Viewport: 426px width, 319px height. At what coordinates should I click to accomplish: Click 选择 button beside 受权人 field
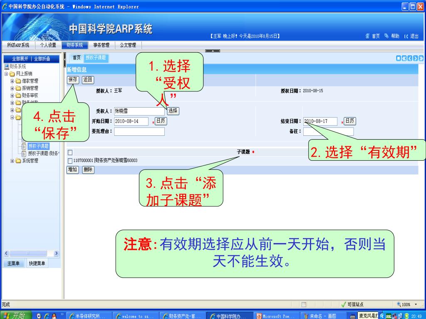coord(173,110)
